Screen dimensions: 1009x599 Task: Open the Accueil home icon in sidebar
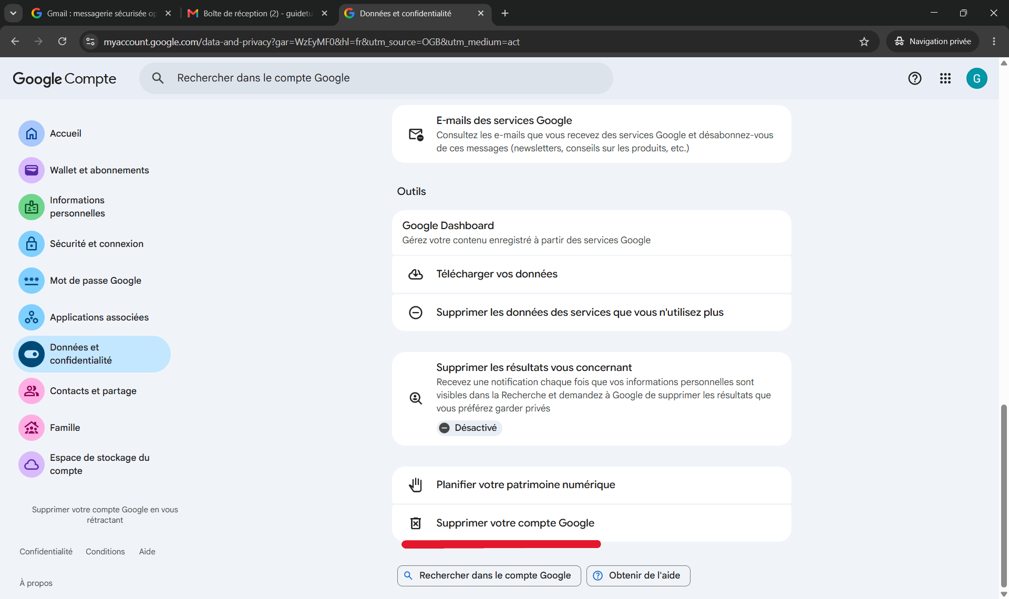pos(32,133)
